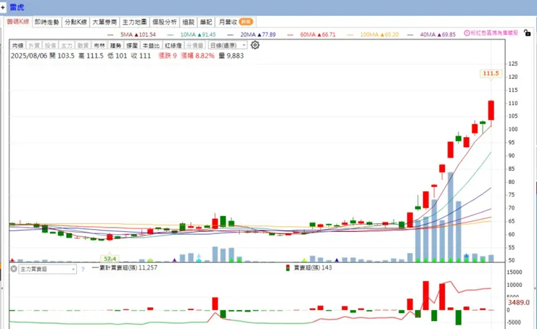Open chart settings gear icon
The image size is (537, 329).
point(255,45)
